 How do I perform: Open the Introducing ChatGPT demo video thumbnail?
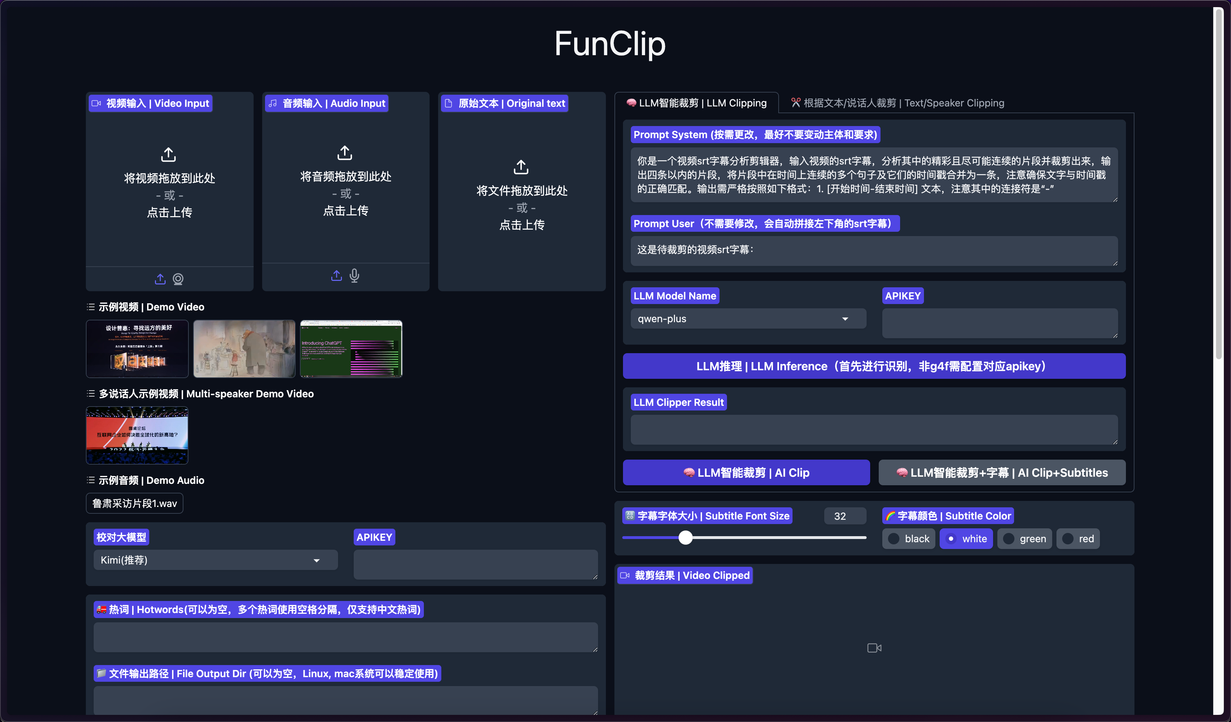351,349
